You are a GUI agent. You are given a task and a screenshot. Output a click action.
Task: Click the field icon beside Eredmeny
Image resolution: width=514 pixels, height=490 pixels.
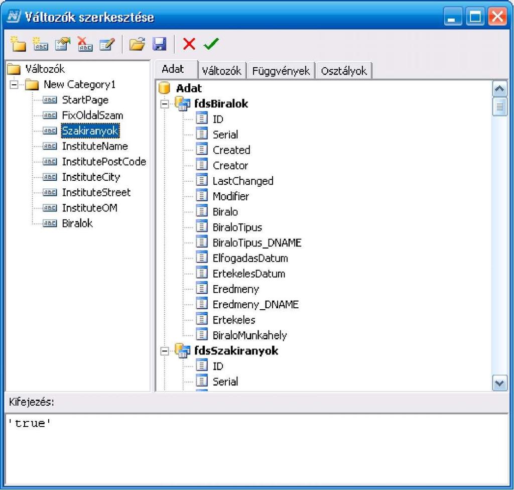click(x=202, y=288)
